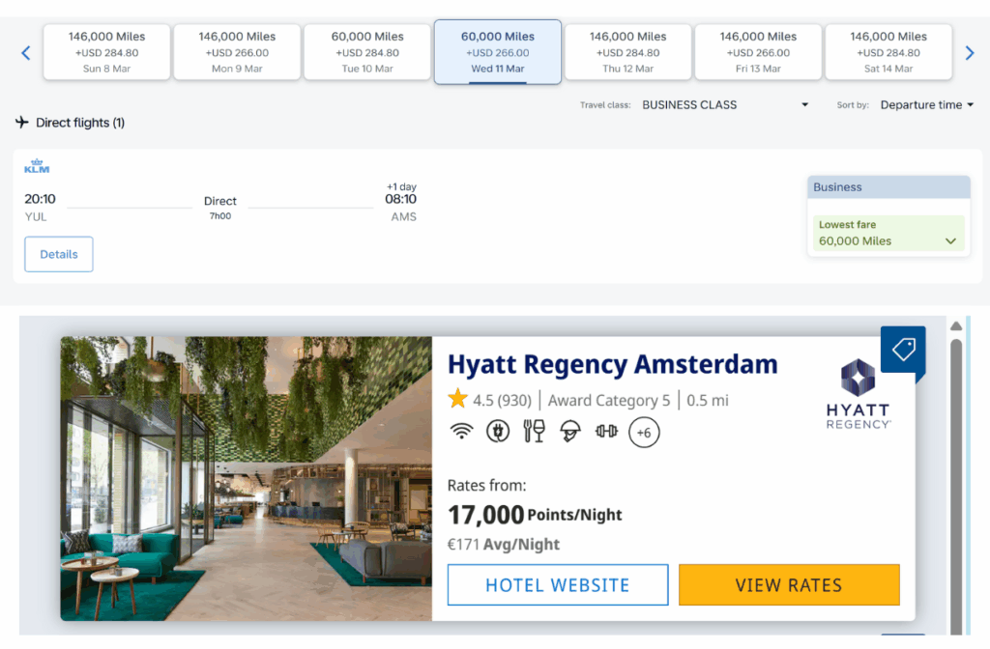
Task: Click the VIEW RATES button
Action: [789, 585]
